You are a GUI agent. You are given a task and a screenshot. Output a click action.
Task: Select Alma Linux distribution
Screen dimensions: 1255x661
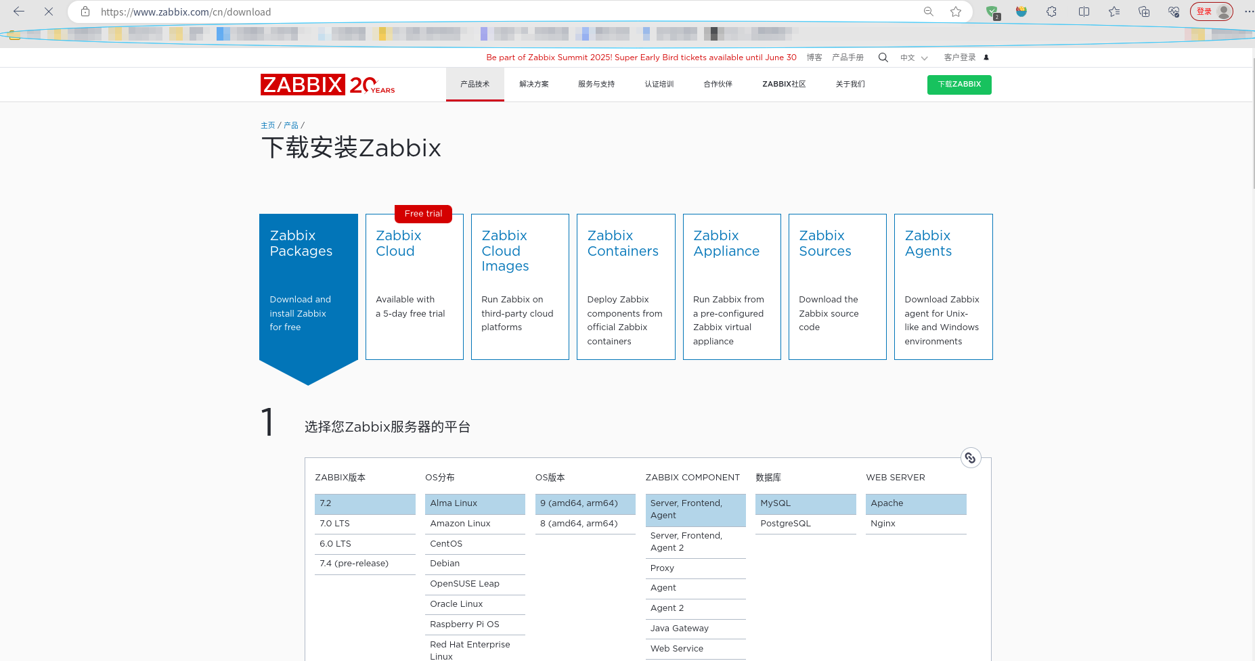[x=475, y=504]
